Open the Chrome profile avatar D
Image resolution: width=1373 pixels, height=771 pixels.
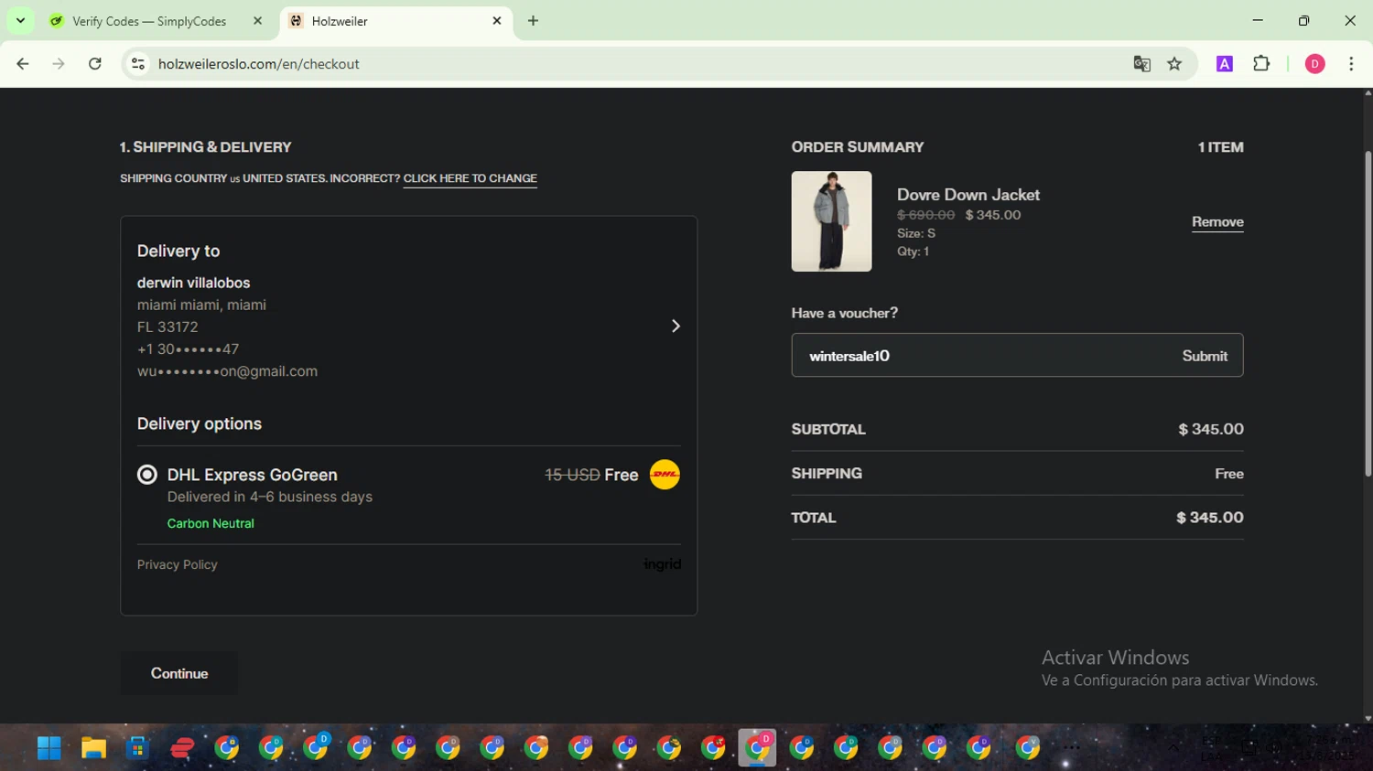point(1314,64)
